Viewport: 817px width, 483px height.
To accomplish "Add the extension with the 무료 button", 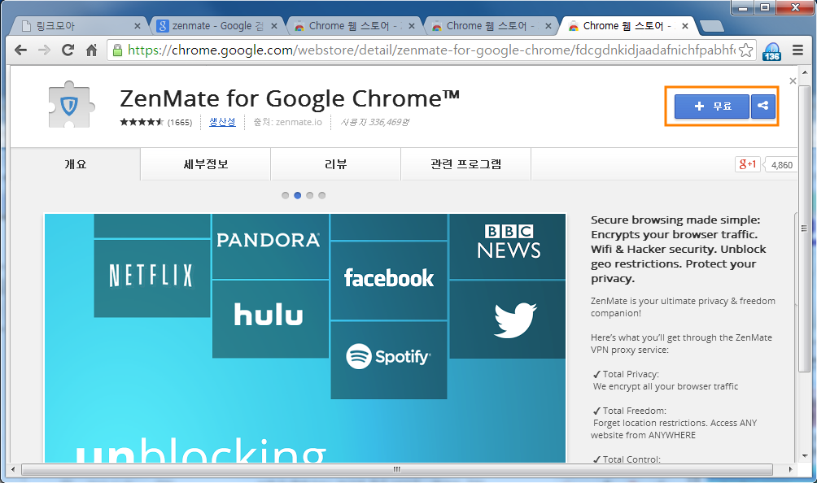I will 712,107.
